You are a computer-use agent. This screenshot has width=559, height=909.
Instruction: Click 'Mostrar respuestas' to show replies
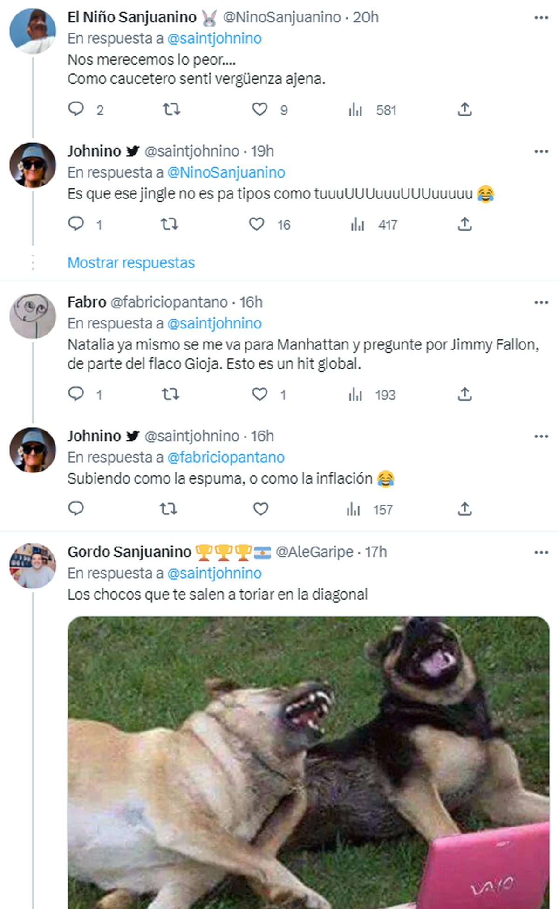click(x=131, y=263)
